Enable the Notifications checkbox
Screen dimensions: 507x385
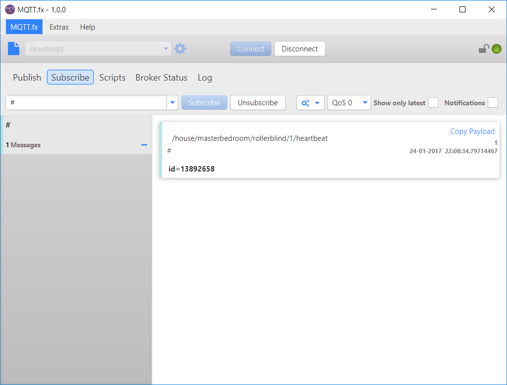[x=493, y=103]
